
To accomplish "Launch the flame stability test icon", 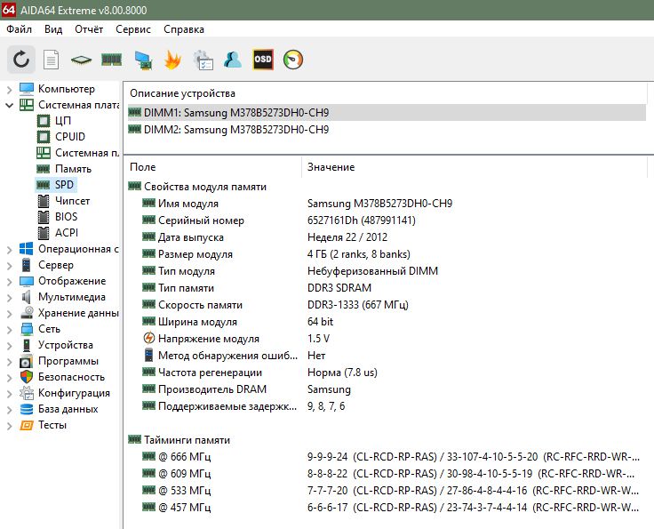I will [x=172, y=60].
